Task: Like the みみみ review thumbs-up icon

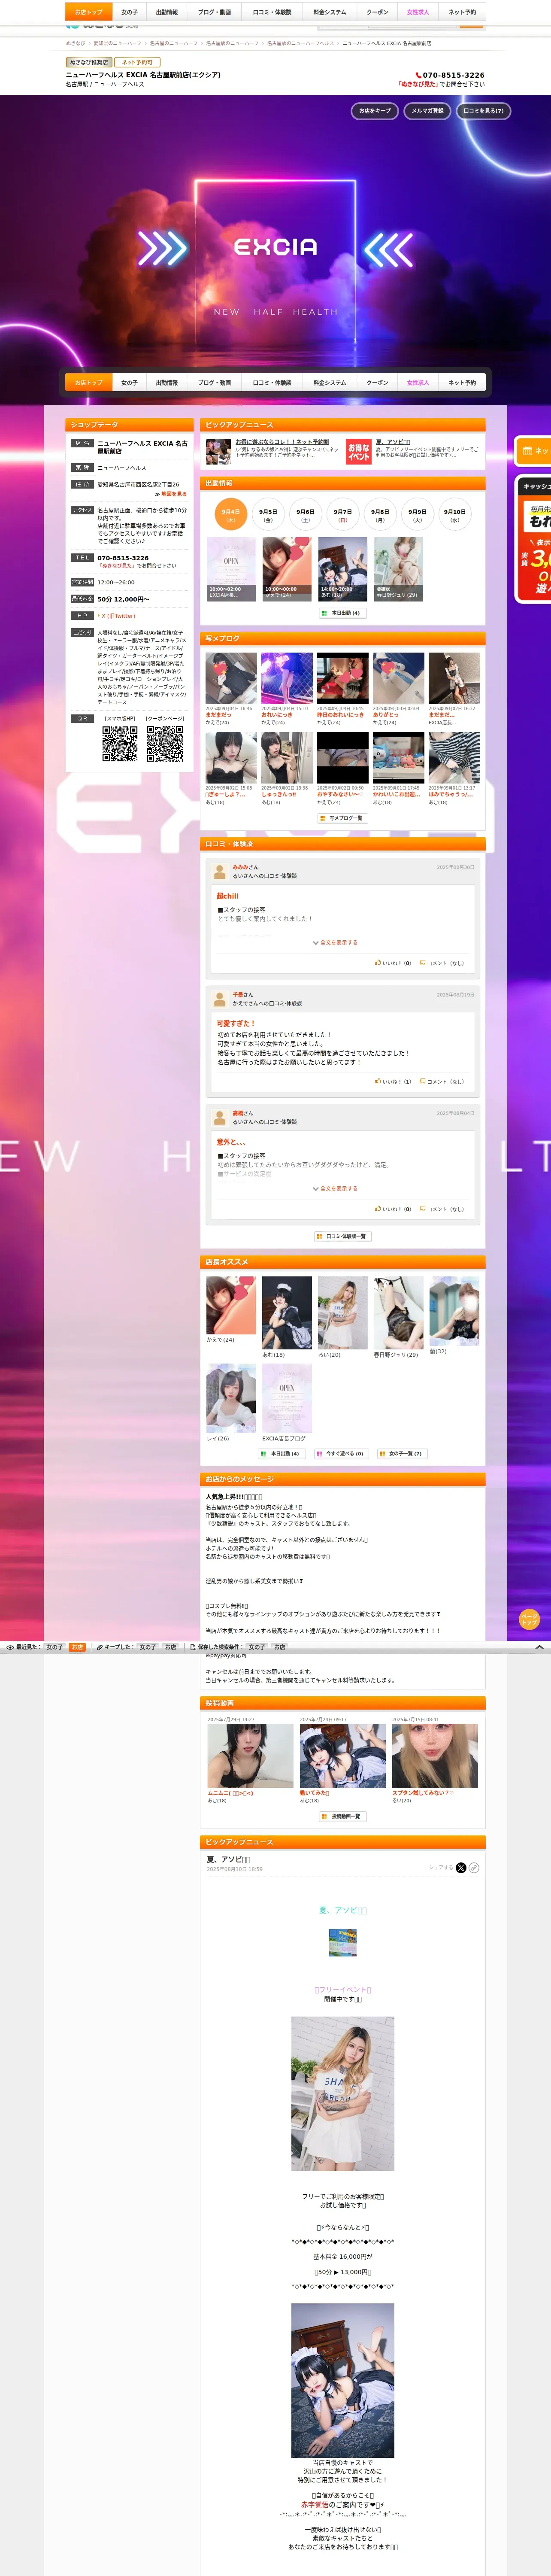Action: [x=378, y=963]
